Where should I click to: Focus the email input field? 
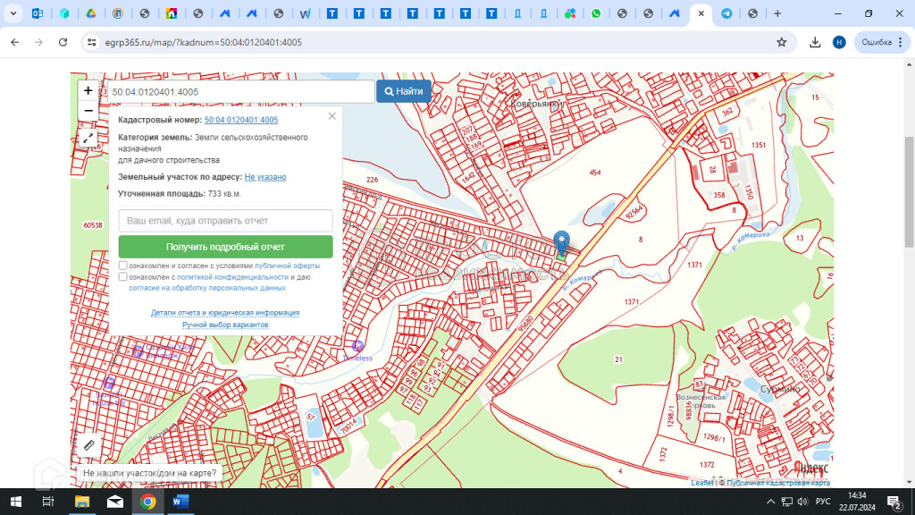pos(225,220)
